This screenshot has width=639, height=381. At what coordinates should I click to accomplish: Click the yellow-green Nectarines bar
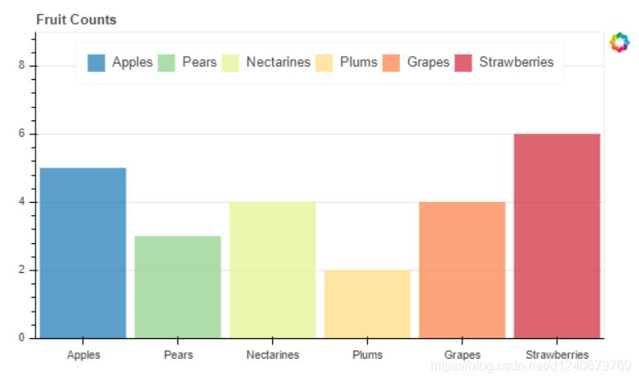click(x=272, y=270)
